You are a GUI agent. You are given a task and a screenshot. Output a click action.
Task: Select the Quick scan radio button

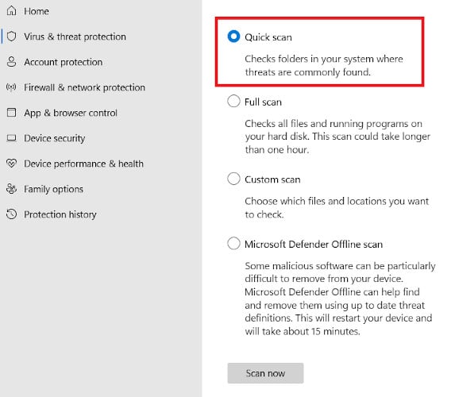coord(233,37)
